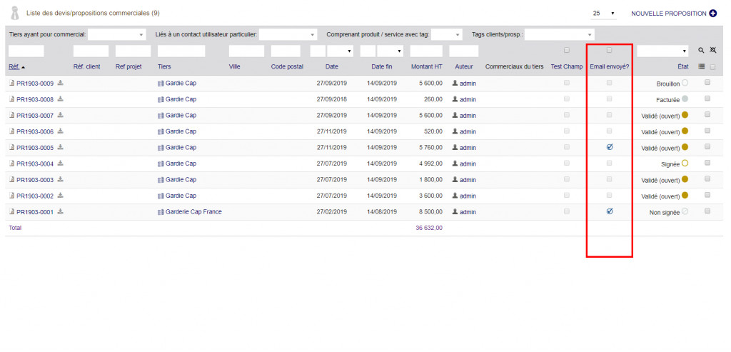
Task: Open the État status filter dropdown
Action: tap(662, 51)
